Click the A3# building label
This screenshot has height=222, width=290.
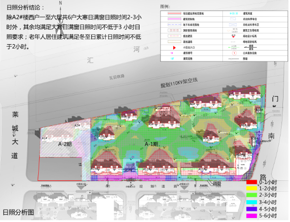point(101,136)
